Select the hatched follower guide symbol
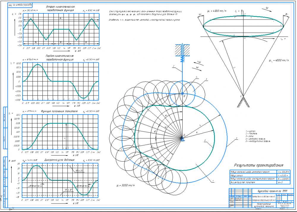Screen dimensions: 297x212 click(x=182, y=50)
